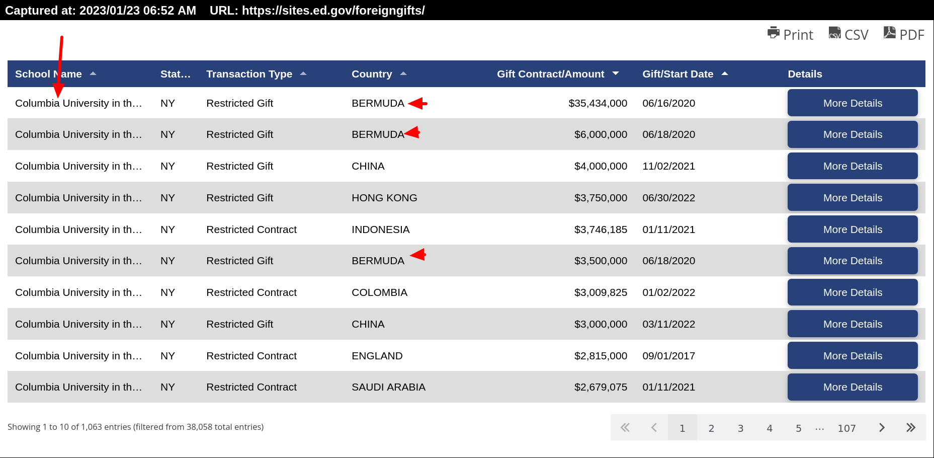Open More Details for $3,000,000 China gift
934x458 pixels.
pos(853,324)
